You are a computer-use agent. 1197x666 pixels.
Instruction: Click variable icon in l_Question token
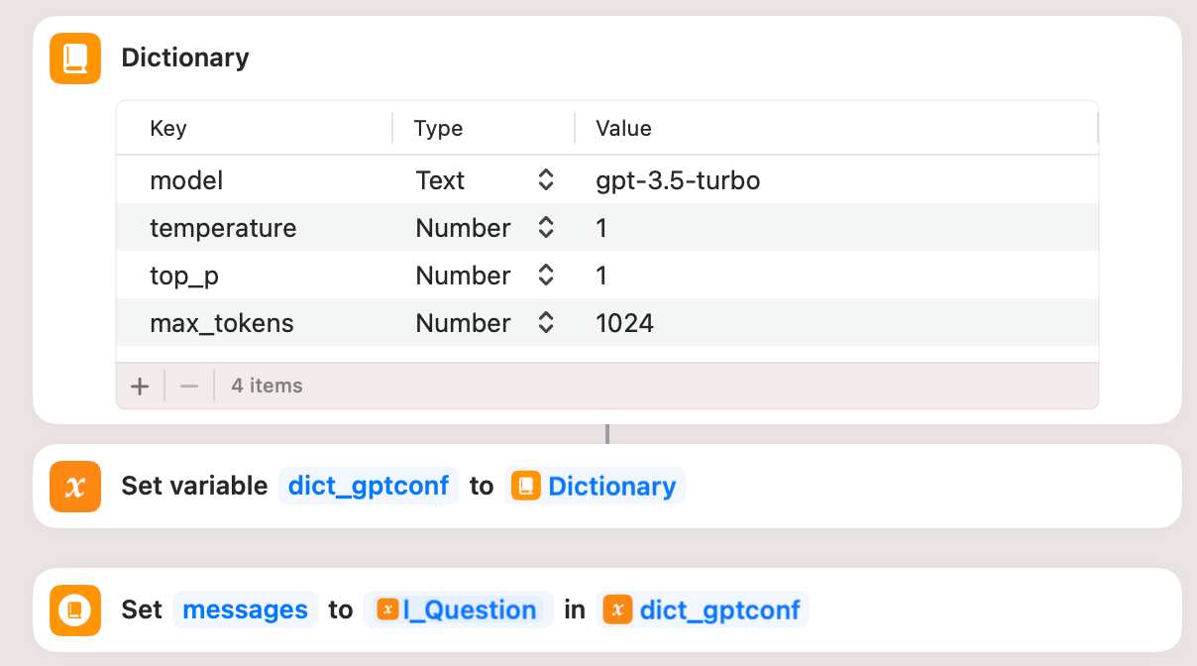coord(387,610)
